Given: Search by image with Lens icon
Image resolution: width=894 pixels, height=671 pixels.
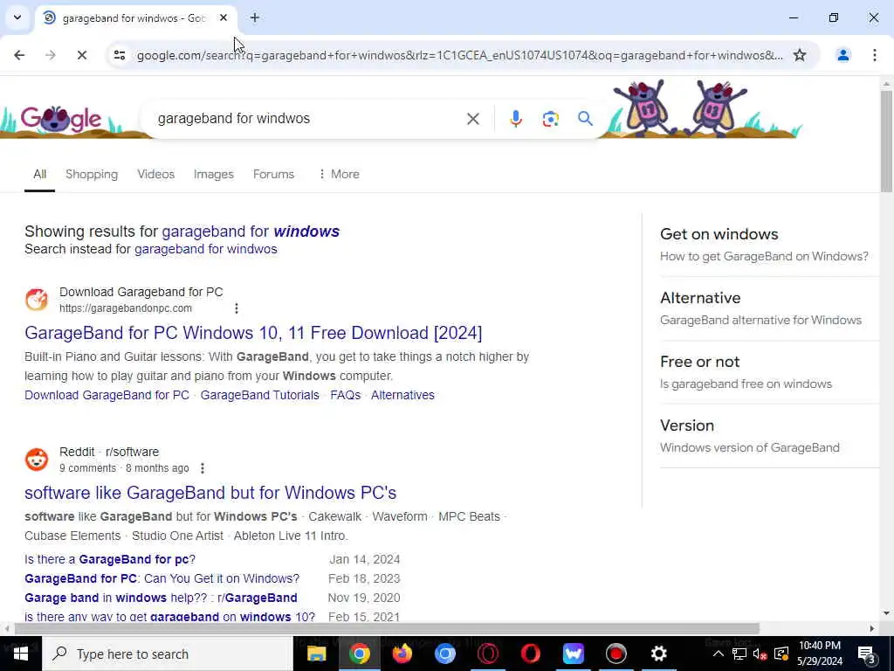Looking at the screenshot, I should (550, 119).
